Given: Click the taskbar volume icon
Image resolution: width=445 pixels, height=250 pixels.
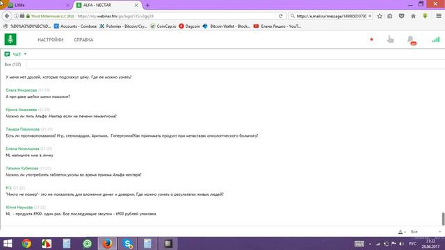Looking at the screenshot, I should (401, 244).
